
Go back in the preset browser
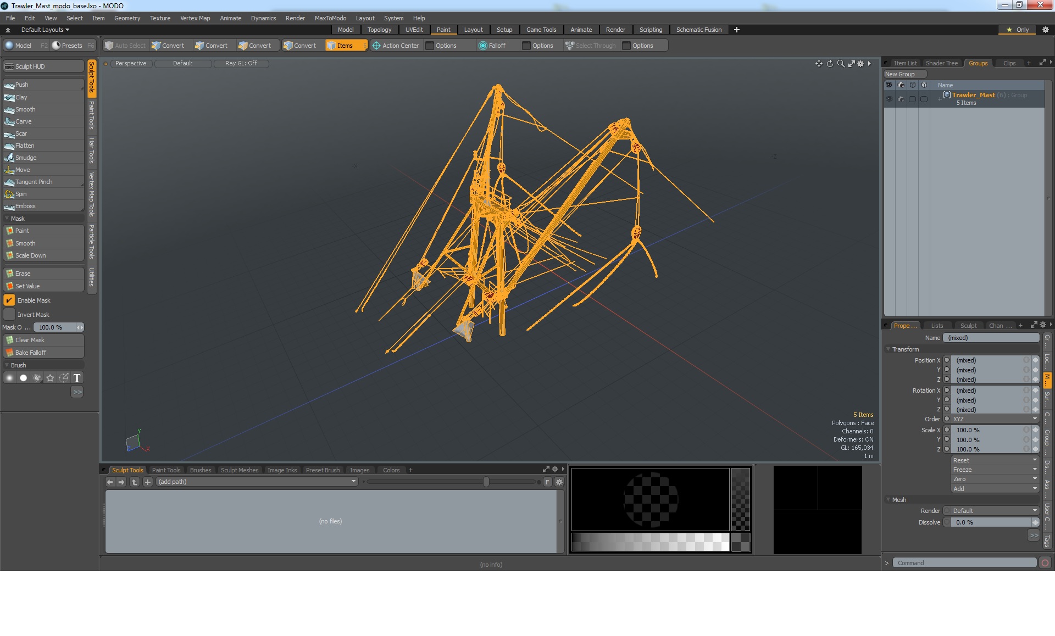[x=110, y=482]
